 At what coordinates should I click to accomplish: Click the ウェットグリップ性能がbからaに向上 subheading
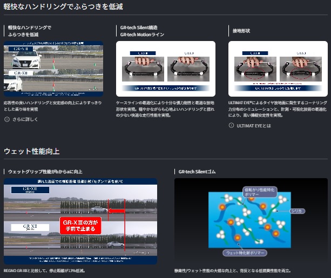45,172
